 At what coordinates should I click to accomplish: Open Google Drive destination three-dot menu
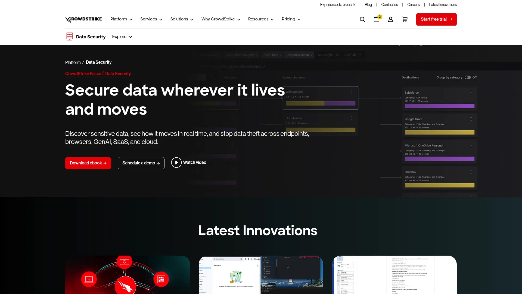[x=471, y=119]
